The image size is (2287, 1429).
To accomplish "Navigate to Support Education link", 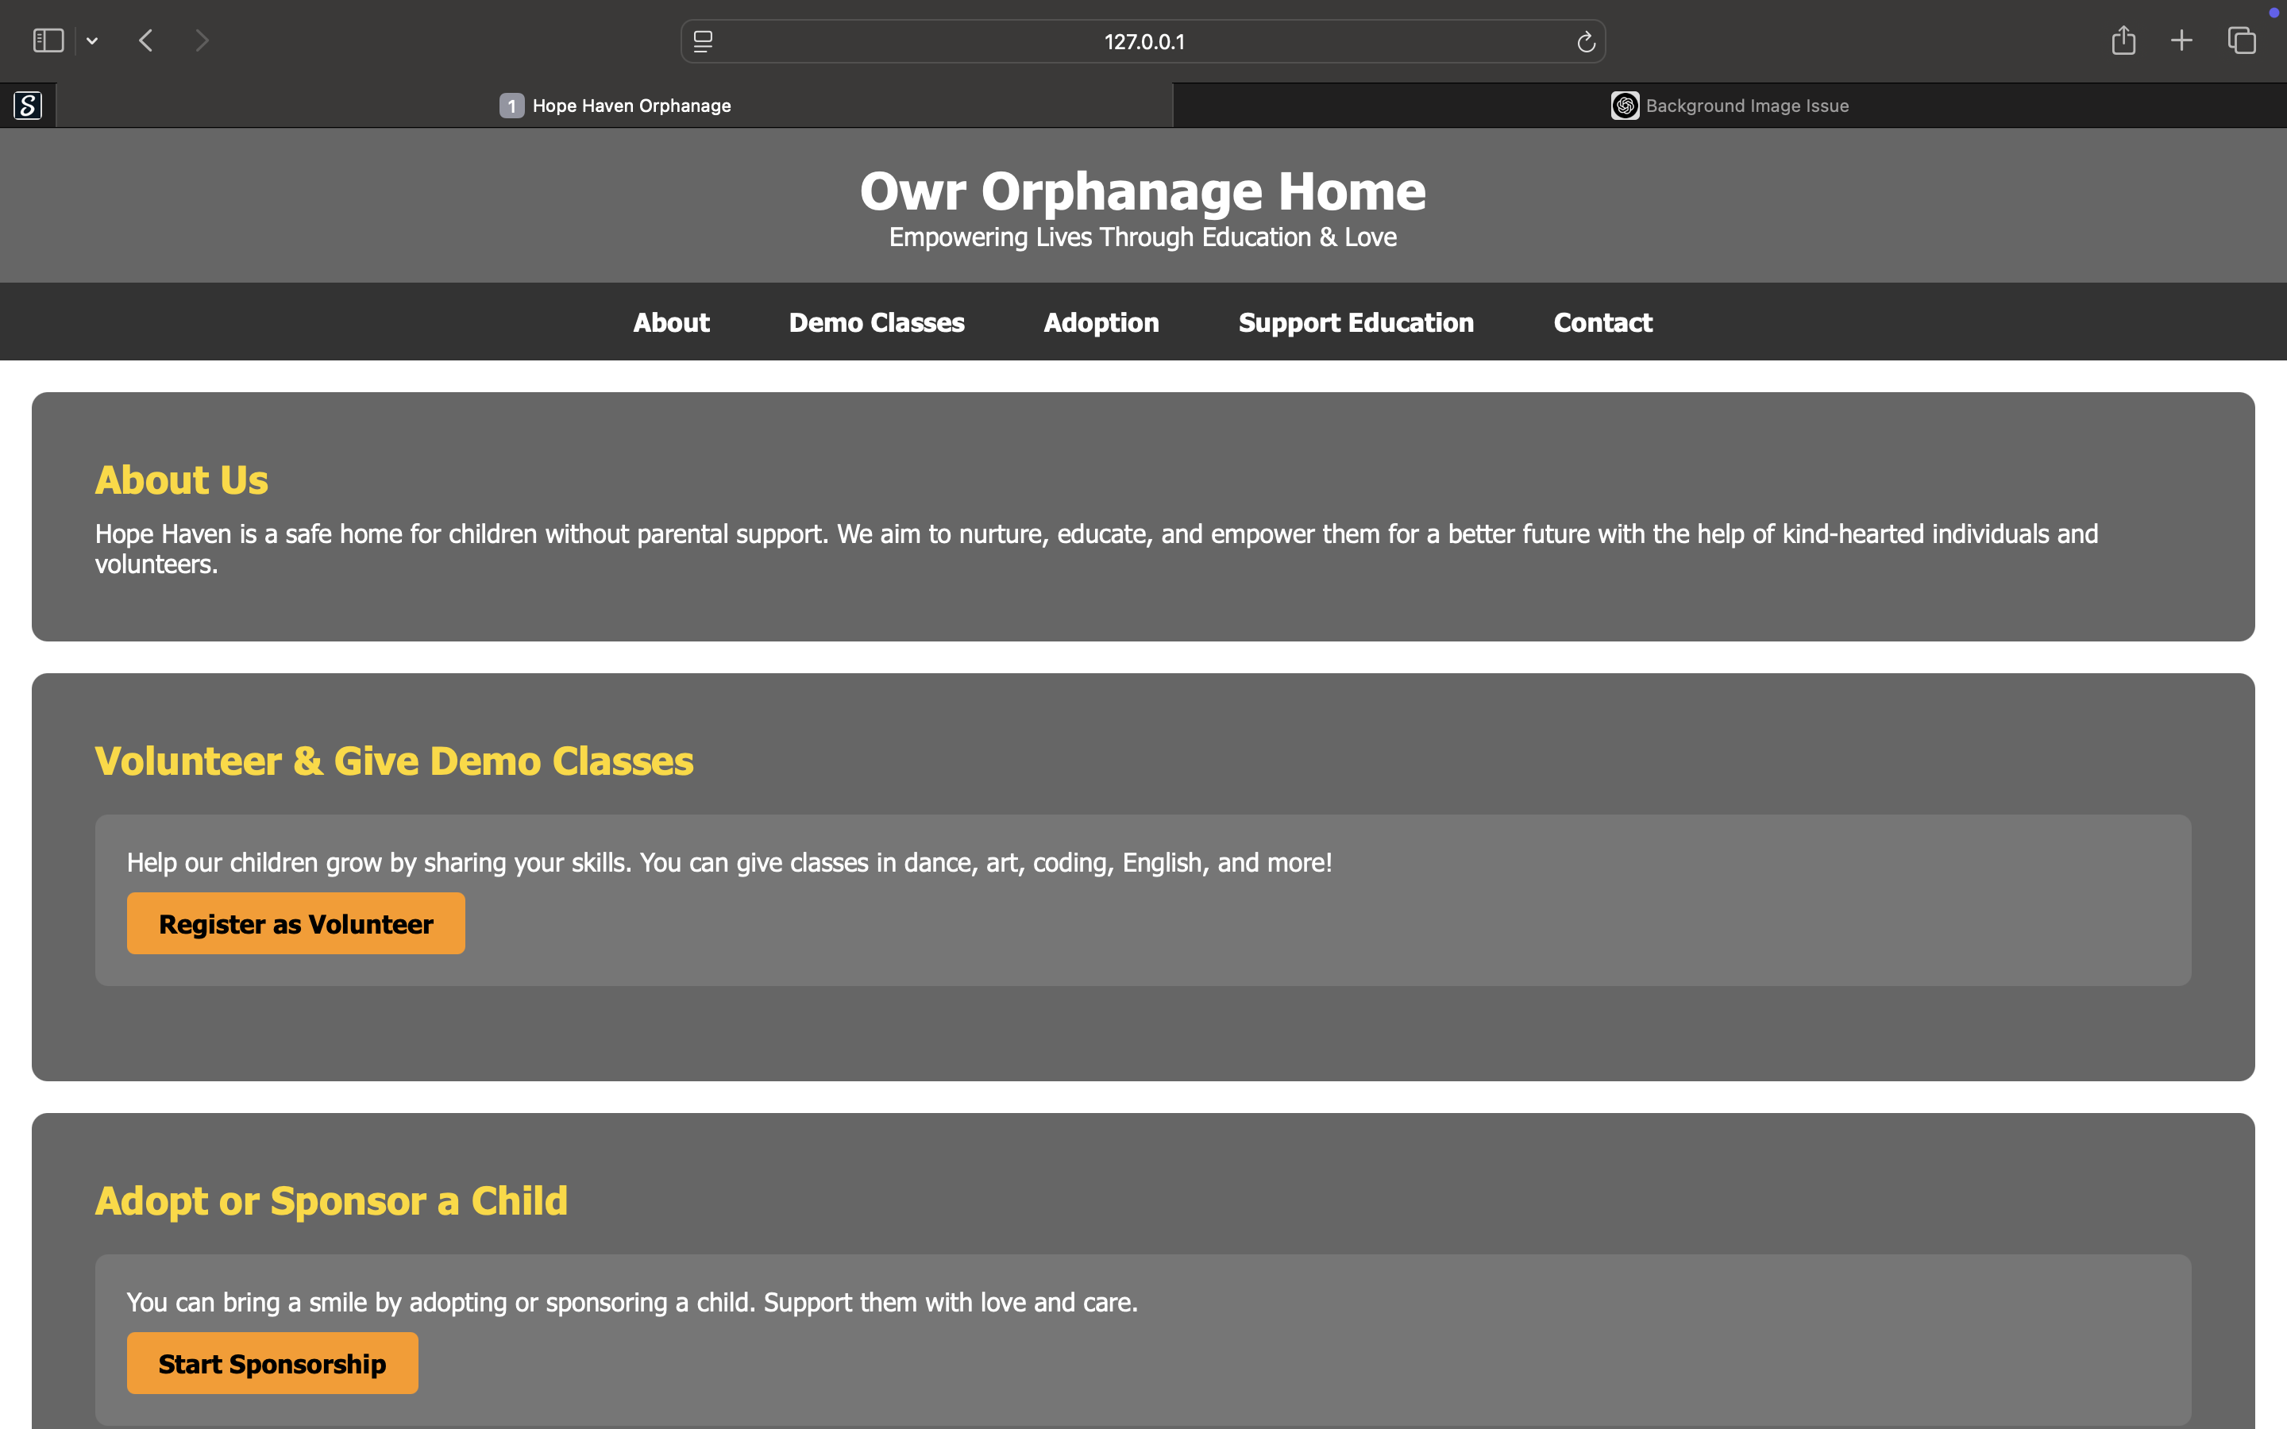I will pos(1356,322).
